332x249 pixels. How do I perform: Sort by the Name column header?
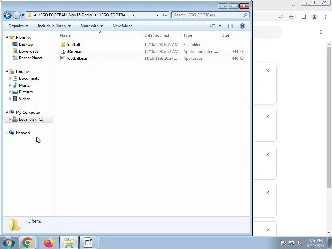pos(101,35)
